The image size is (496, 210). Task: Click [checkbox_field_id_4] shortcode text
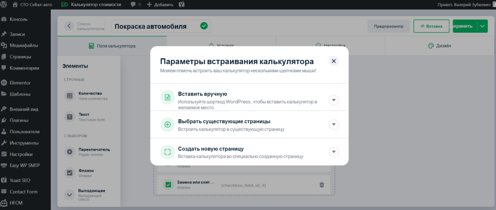pyautogui.click(x=244, y=185)
